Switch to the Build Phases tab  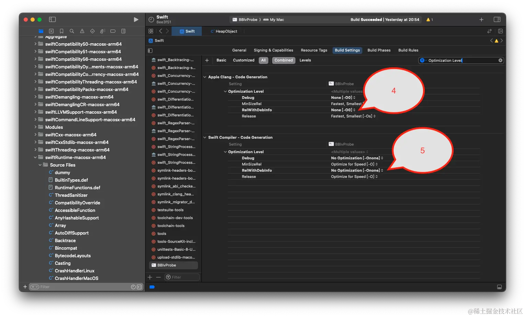click(379, 50)
